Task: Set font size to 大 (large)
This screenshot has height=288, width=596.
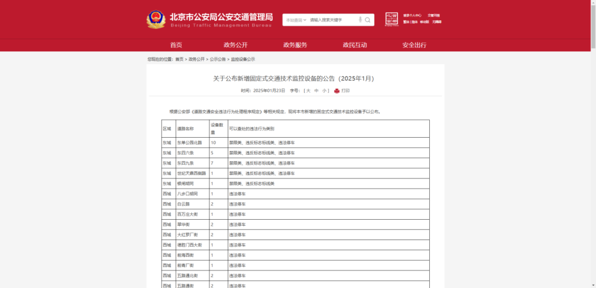Action: (308, 91)
